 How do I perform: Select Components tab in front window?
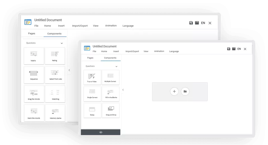coord(110,58)
